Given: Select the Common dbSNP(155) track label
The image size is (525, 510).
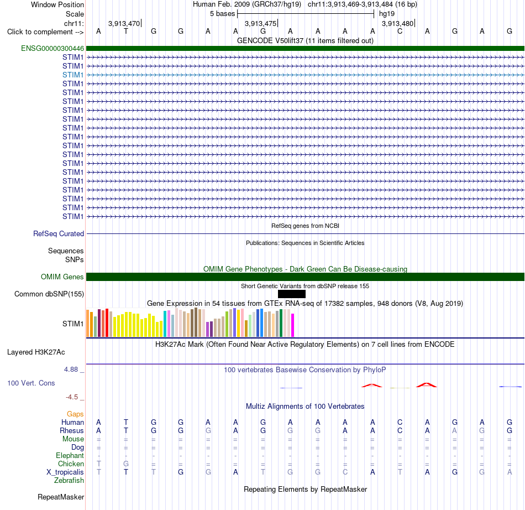Looking at the screenshot, I should pyautogui.click(x=49, y=294).
